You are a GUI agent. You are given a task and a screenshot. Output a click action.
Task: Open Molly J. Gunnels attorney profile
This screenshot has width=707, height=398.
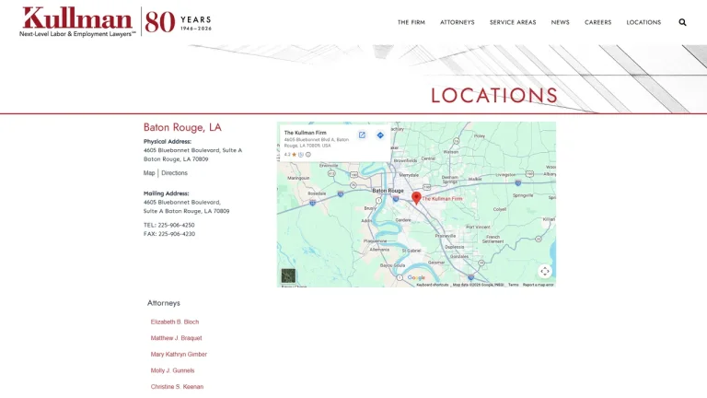click(172, 370)
